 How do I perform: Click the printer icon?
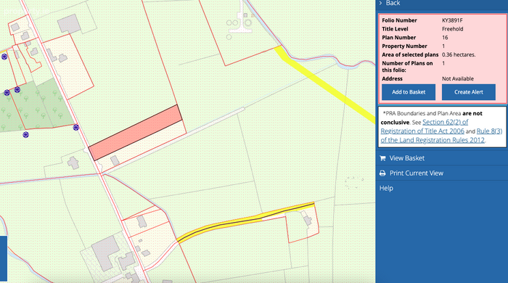[382, 173]
